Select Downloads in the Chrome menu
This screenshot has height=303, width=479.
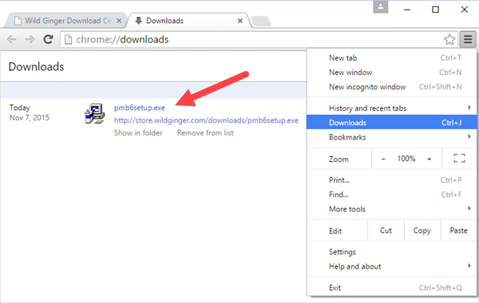pyautogui.click(x=392, y=122)
